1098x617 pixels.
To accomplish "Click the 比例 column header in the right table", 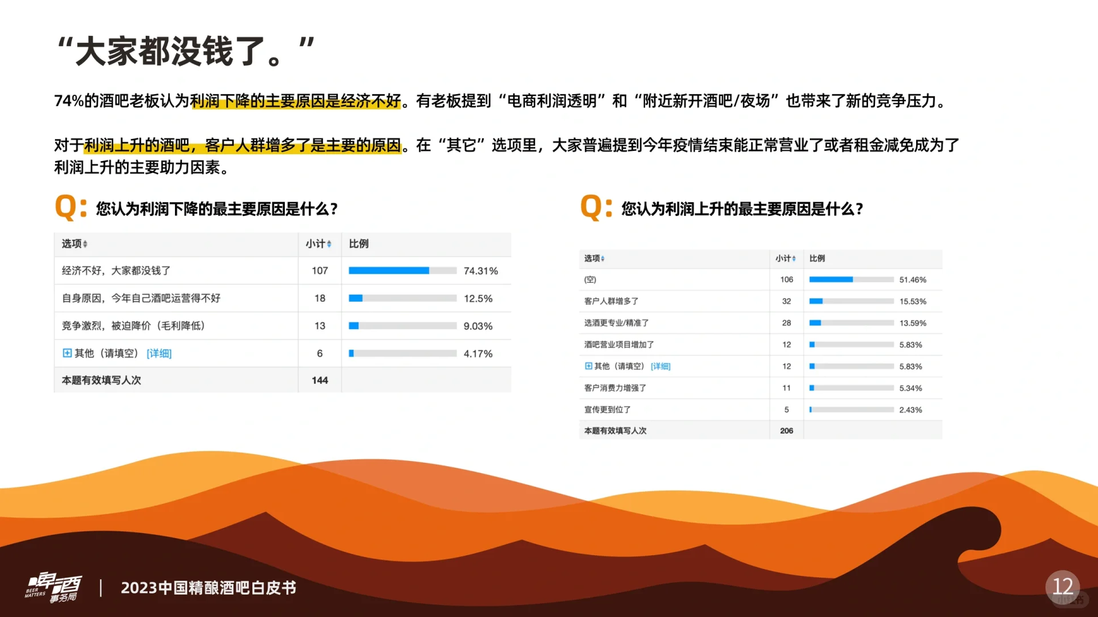I will coord(817,259).
